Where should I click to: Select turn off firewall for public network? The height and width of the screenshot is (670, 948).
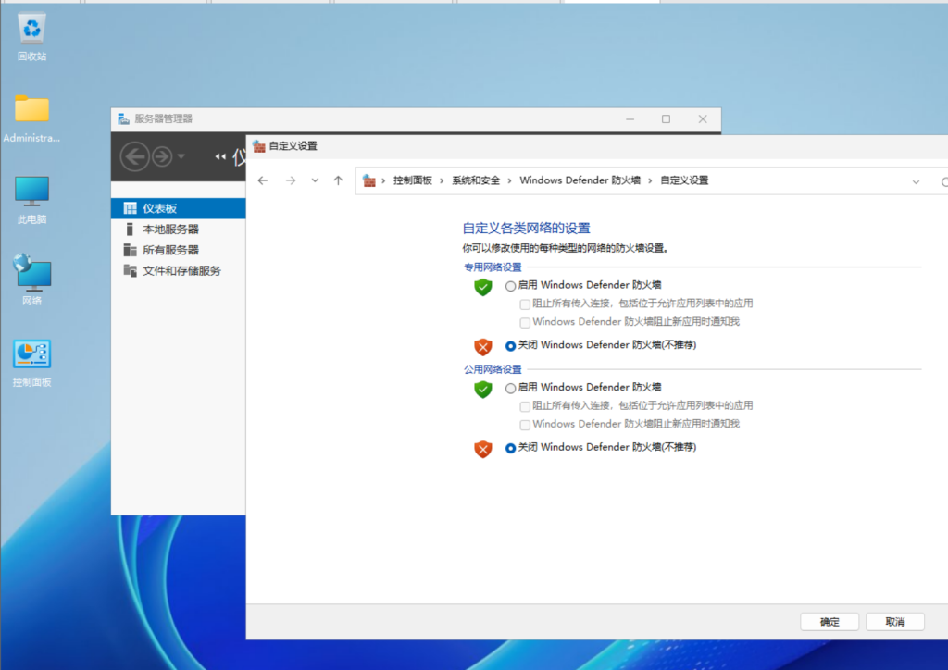pos(511,448)
